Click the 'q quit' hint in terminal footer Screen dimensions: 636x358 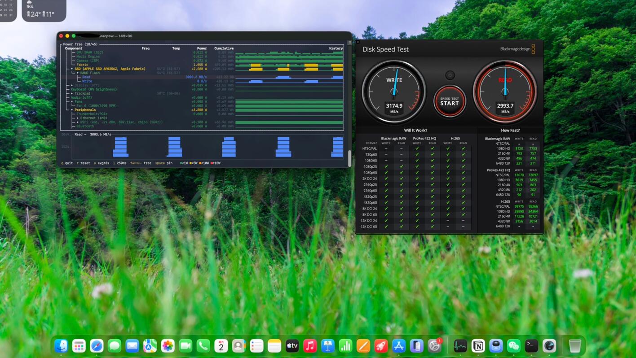pyautogui.click(x=67, y=163)
